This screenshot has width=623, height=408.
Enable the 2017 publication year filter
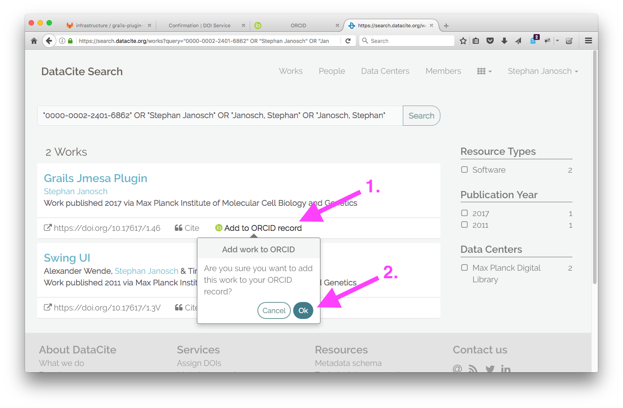465,213
